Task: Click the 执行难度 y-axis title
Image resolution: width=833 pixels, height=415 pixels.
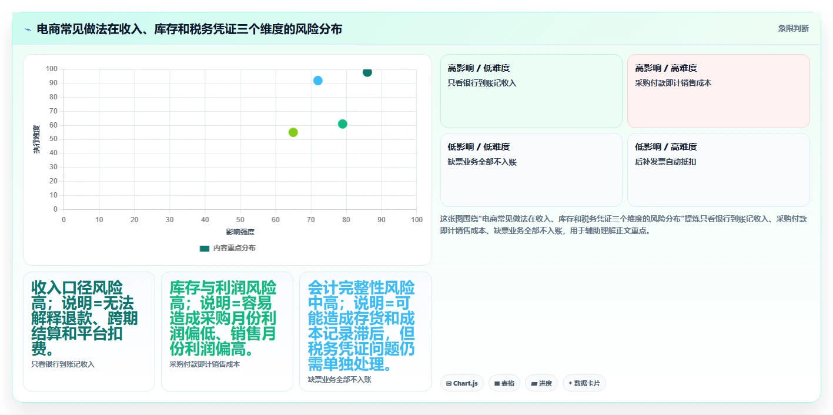Action: [36, 139]
